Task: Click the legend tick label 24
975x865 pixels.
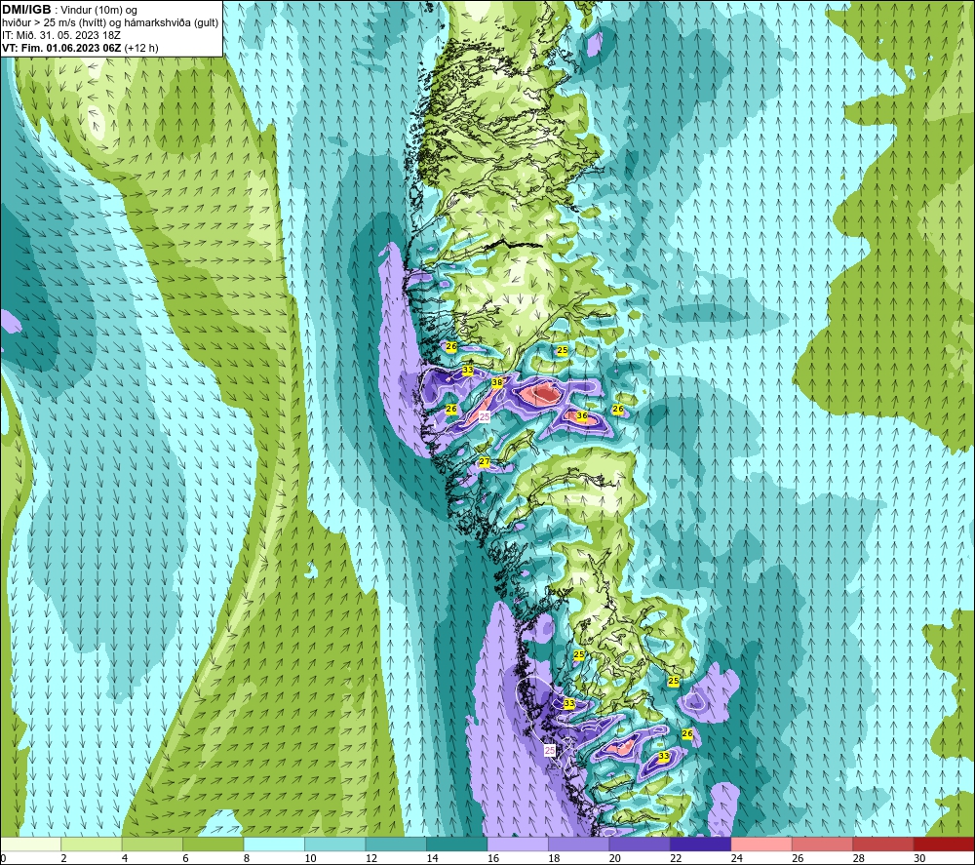Action: pyautogui.click(x=737, y=859)
